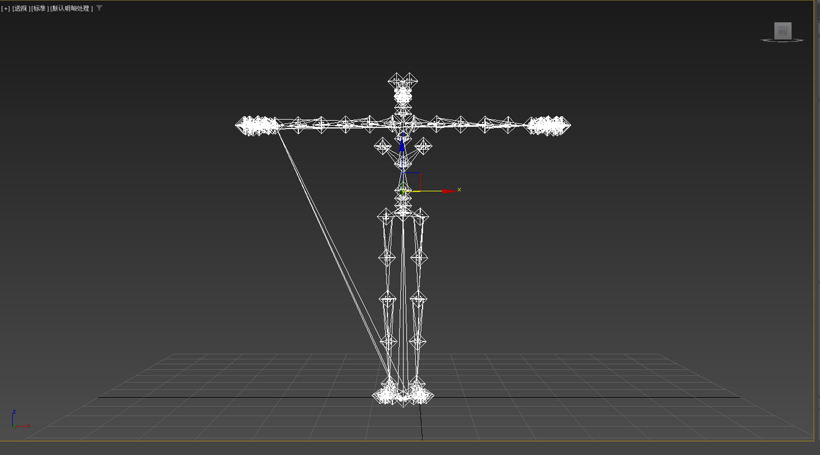Open the 默认明暗处理 shading menu

(72, 9)
